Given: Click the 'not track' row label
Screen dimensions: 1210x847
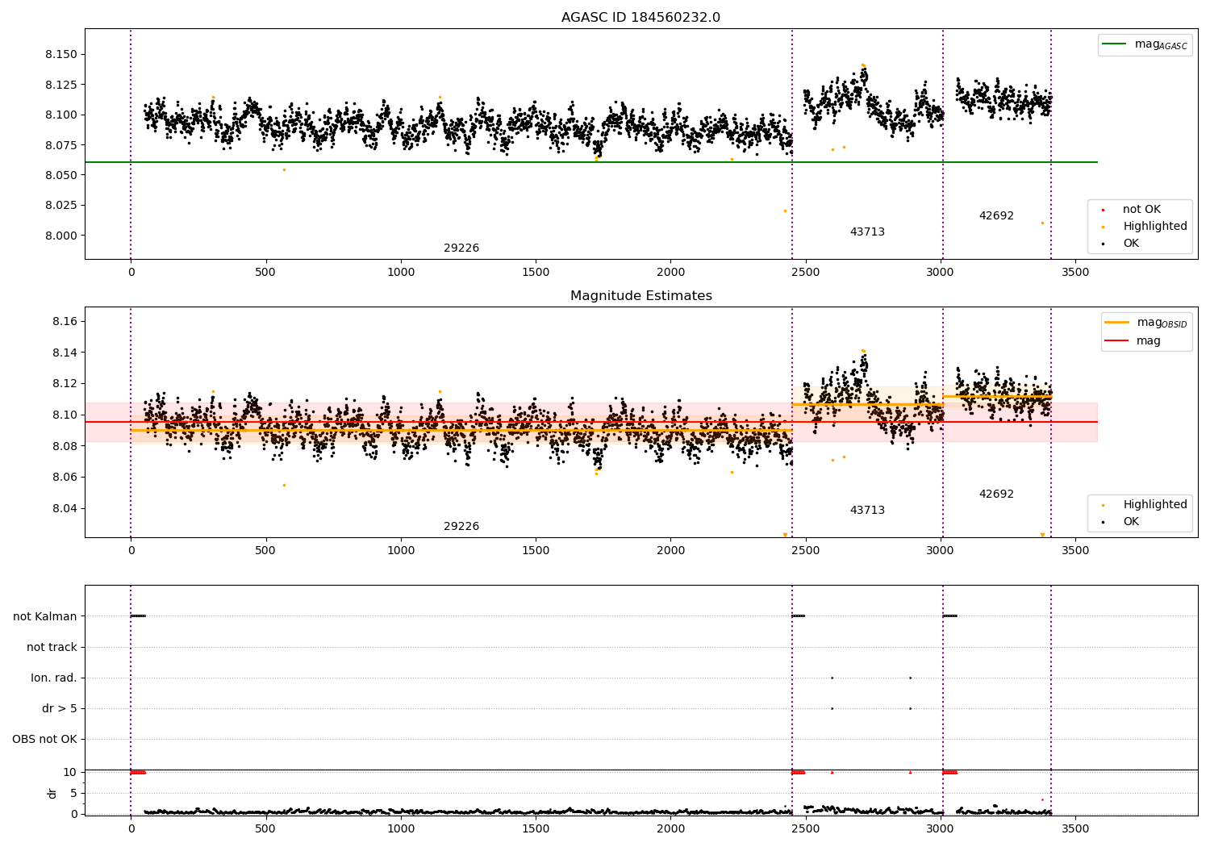Looking at the screenshot, I should pyautogui.click(x=52, y=648).
